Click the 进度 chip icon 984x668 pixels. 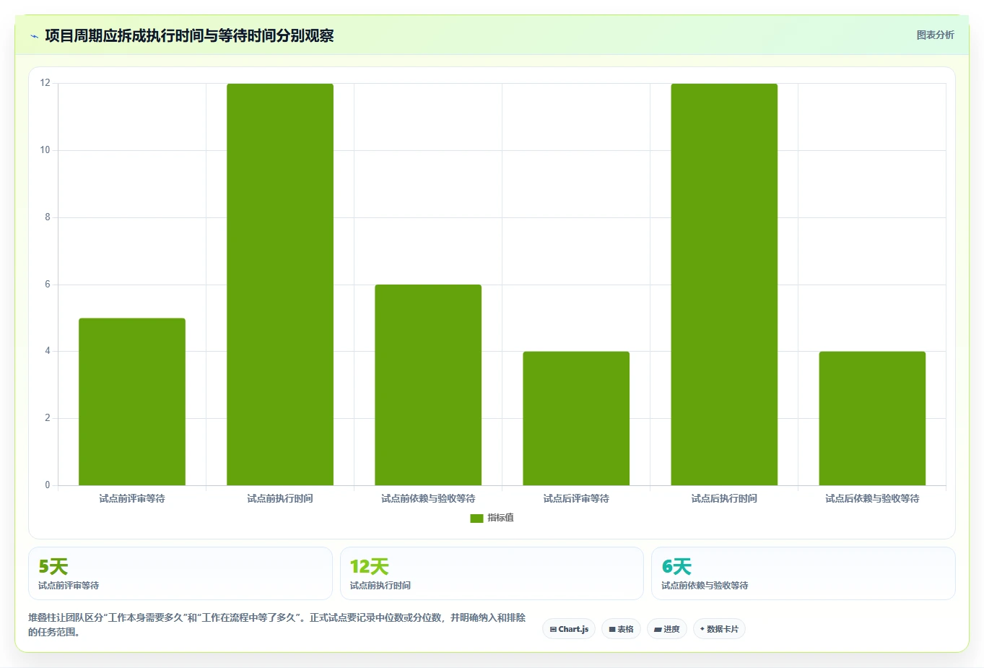pos(658,630)
